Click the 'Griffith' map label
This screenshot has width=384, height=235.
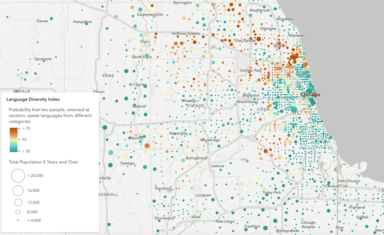[362, 217]
